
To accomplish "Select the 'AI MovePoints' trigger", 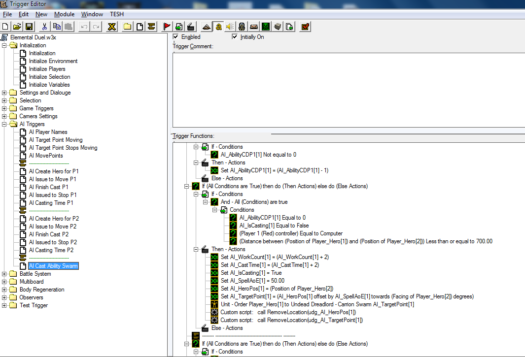I will click(46, 156).
